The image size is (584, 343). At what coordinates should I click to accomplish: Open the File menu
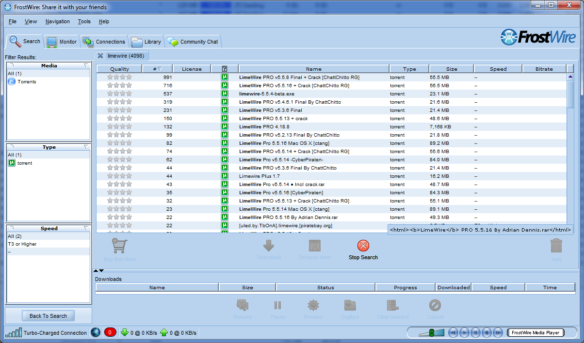13,21
